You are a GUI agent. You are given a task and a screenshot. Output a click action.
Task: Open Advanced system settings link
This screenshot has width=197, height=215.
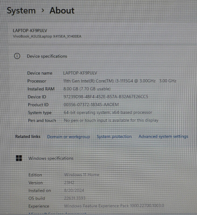pyautogui.click(x=163, y=136)
